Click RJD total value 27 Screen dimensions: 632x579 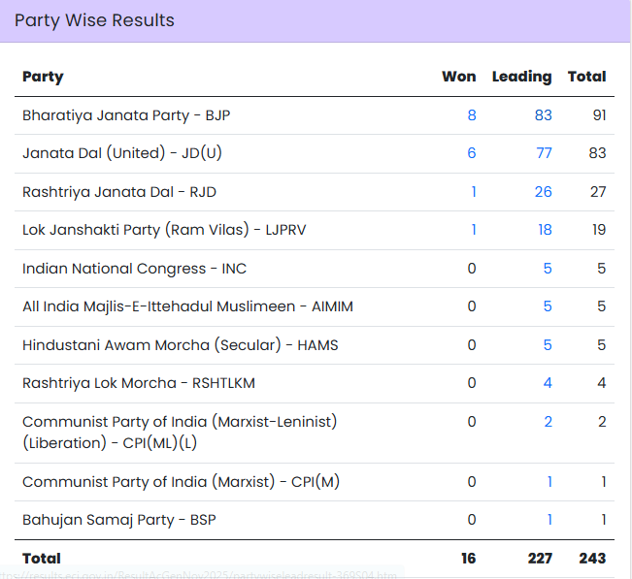click(x=598, y=192)
